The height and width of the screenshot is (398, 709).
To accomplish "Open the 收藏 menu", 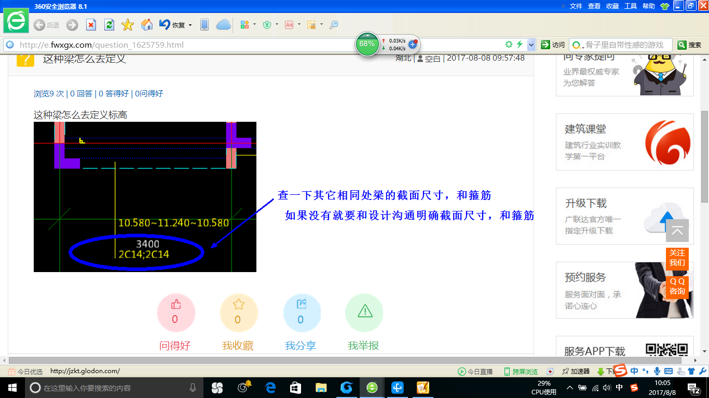I will pos(612,6).
